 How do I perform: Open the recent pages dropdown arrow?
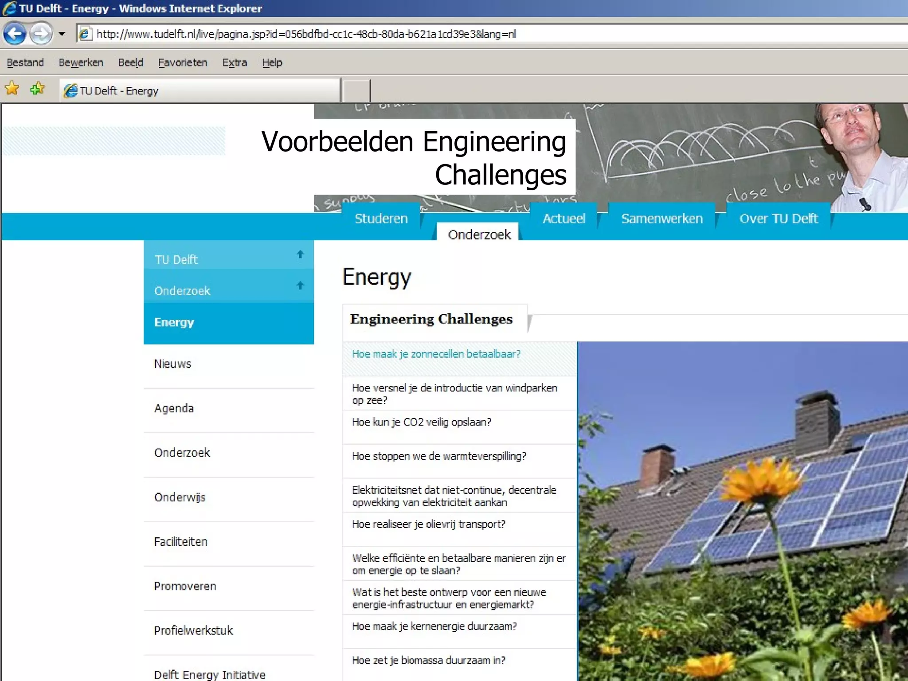click(62, 34)
